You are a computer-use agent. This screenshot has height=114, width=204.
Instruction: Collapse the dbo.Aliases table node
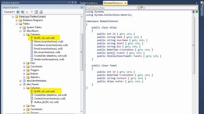pyautogui.click(x=20, y=31)
